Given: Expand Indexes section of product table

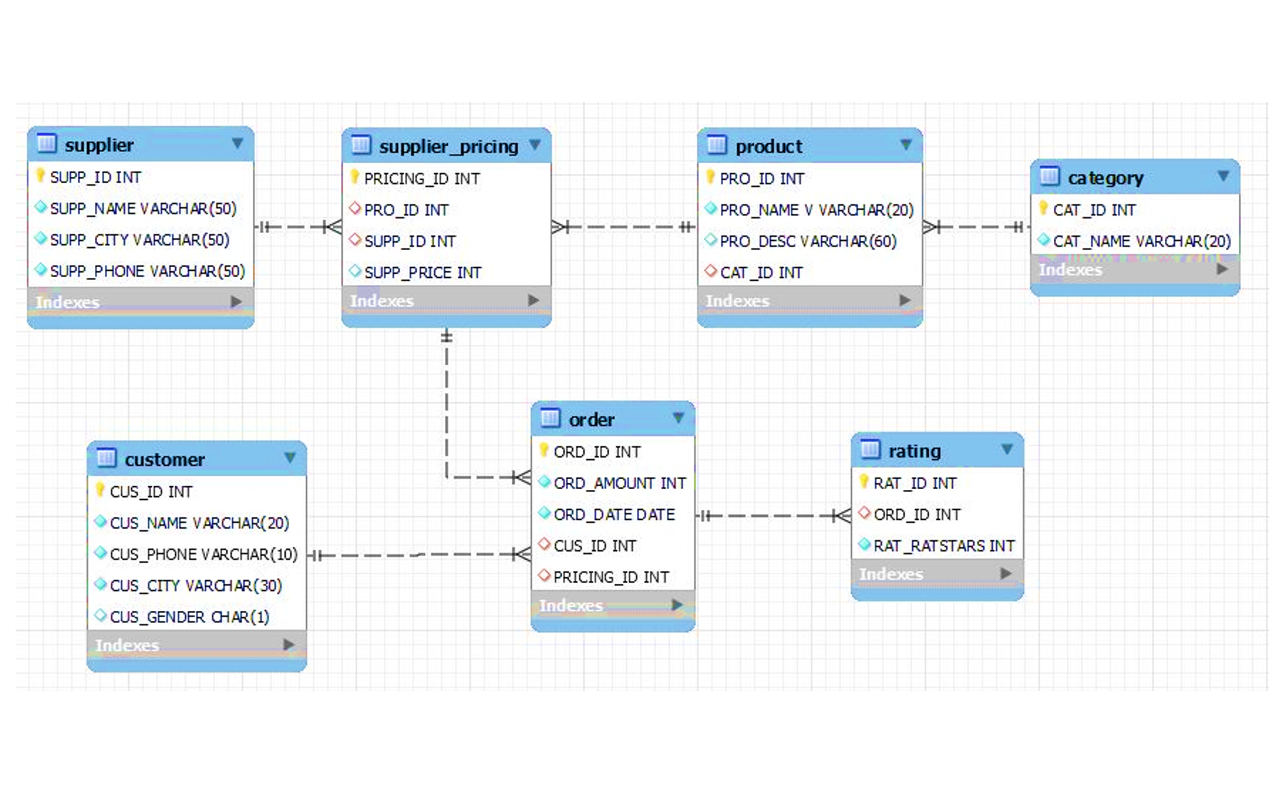Looking at the screenshot, I should 905,301.
